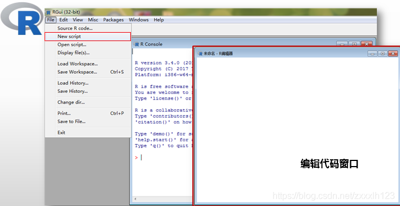Open the Misc menu
Screen dimensions: 400x206
(x=93, y=20)
